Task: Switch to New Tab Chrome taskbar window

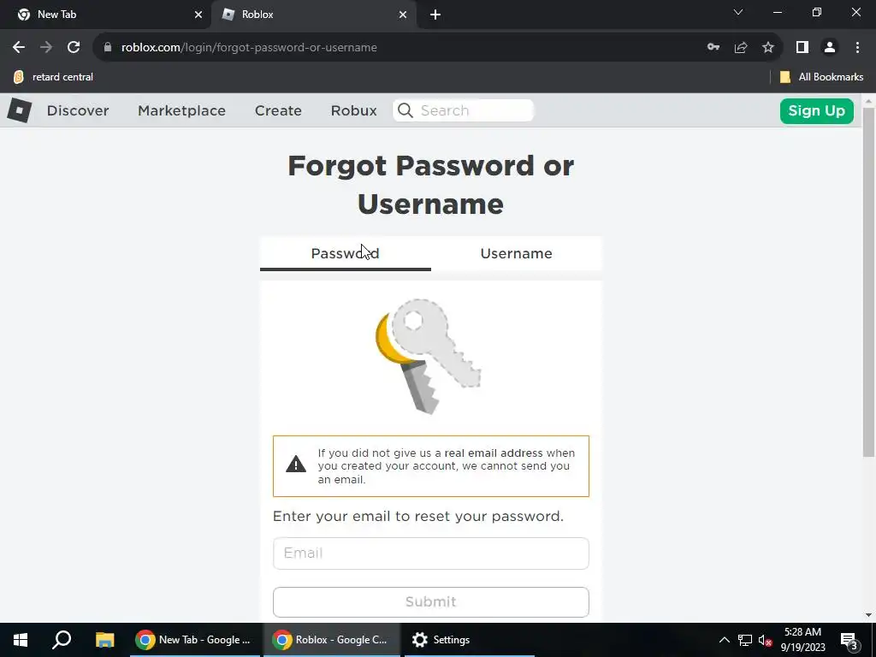Action: pos(194,640)
